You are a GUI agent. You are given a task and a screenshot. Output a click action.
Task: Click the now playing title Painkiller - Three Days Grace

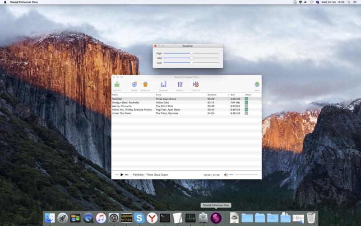[151, 175]
